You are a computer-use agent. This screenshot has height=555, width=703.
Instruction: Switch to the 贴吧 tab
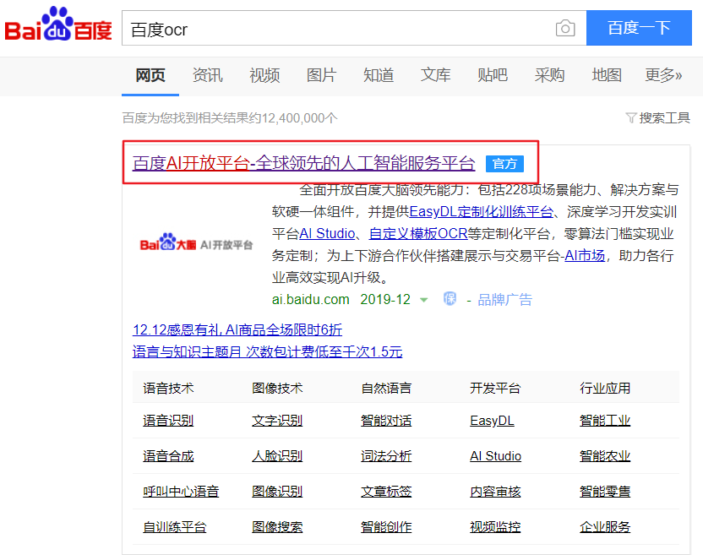pyautogui.click(x=493, y=75)
